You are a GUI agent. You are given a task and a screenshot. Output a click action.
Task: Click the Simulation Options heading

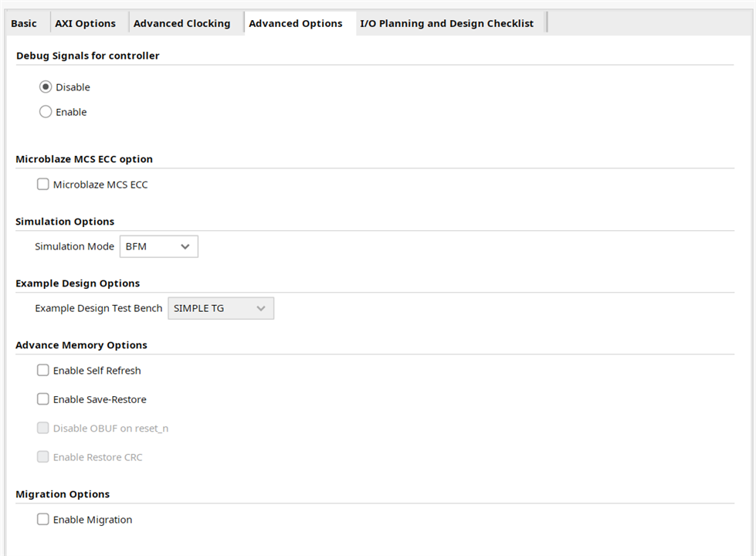click(65, 222)
